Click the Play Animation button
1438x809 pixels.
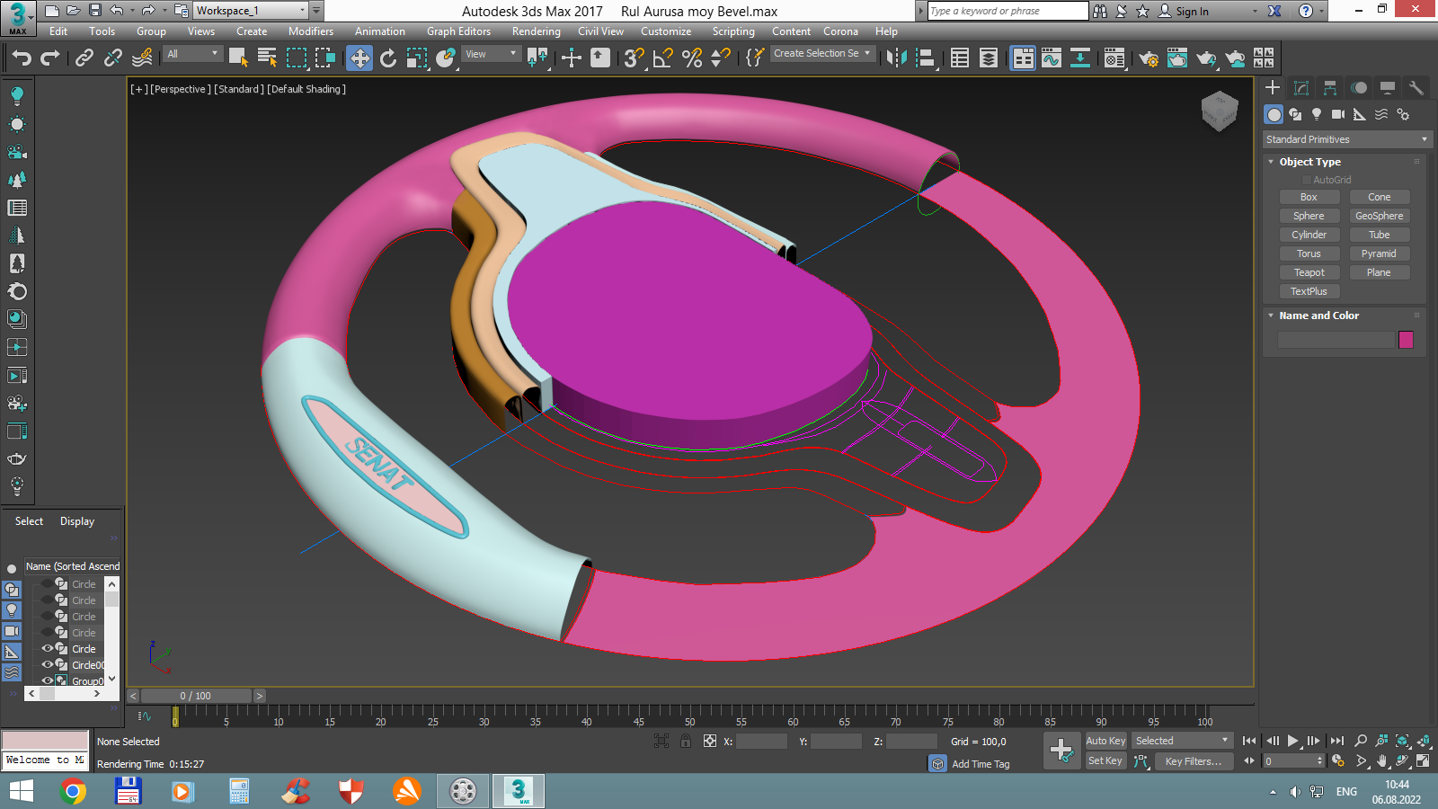coord(1292,741)
